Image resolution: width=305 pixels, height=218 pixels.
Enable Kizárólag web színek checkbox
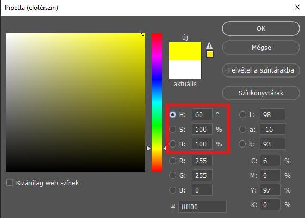[x=9, y=183]
